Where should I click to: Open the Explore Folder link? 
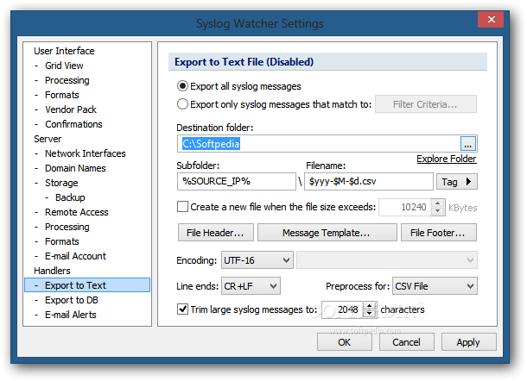click(x=447, y=159)
